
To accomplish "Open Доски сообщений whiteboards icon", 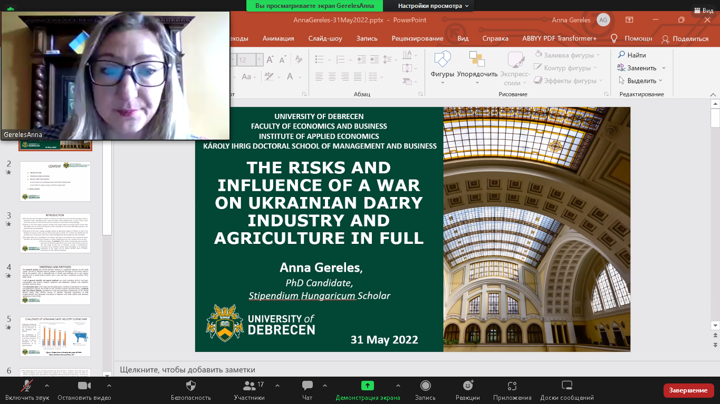I will [x=567, y=386].
